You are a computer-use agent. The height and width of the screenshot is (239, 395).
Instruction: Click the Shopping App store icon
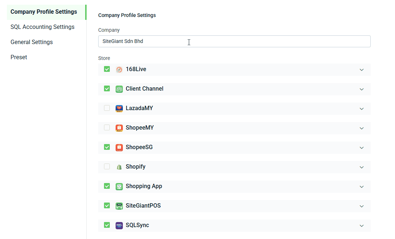pos(119,186)
